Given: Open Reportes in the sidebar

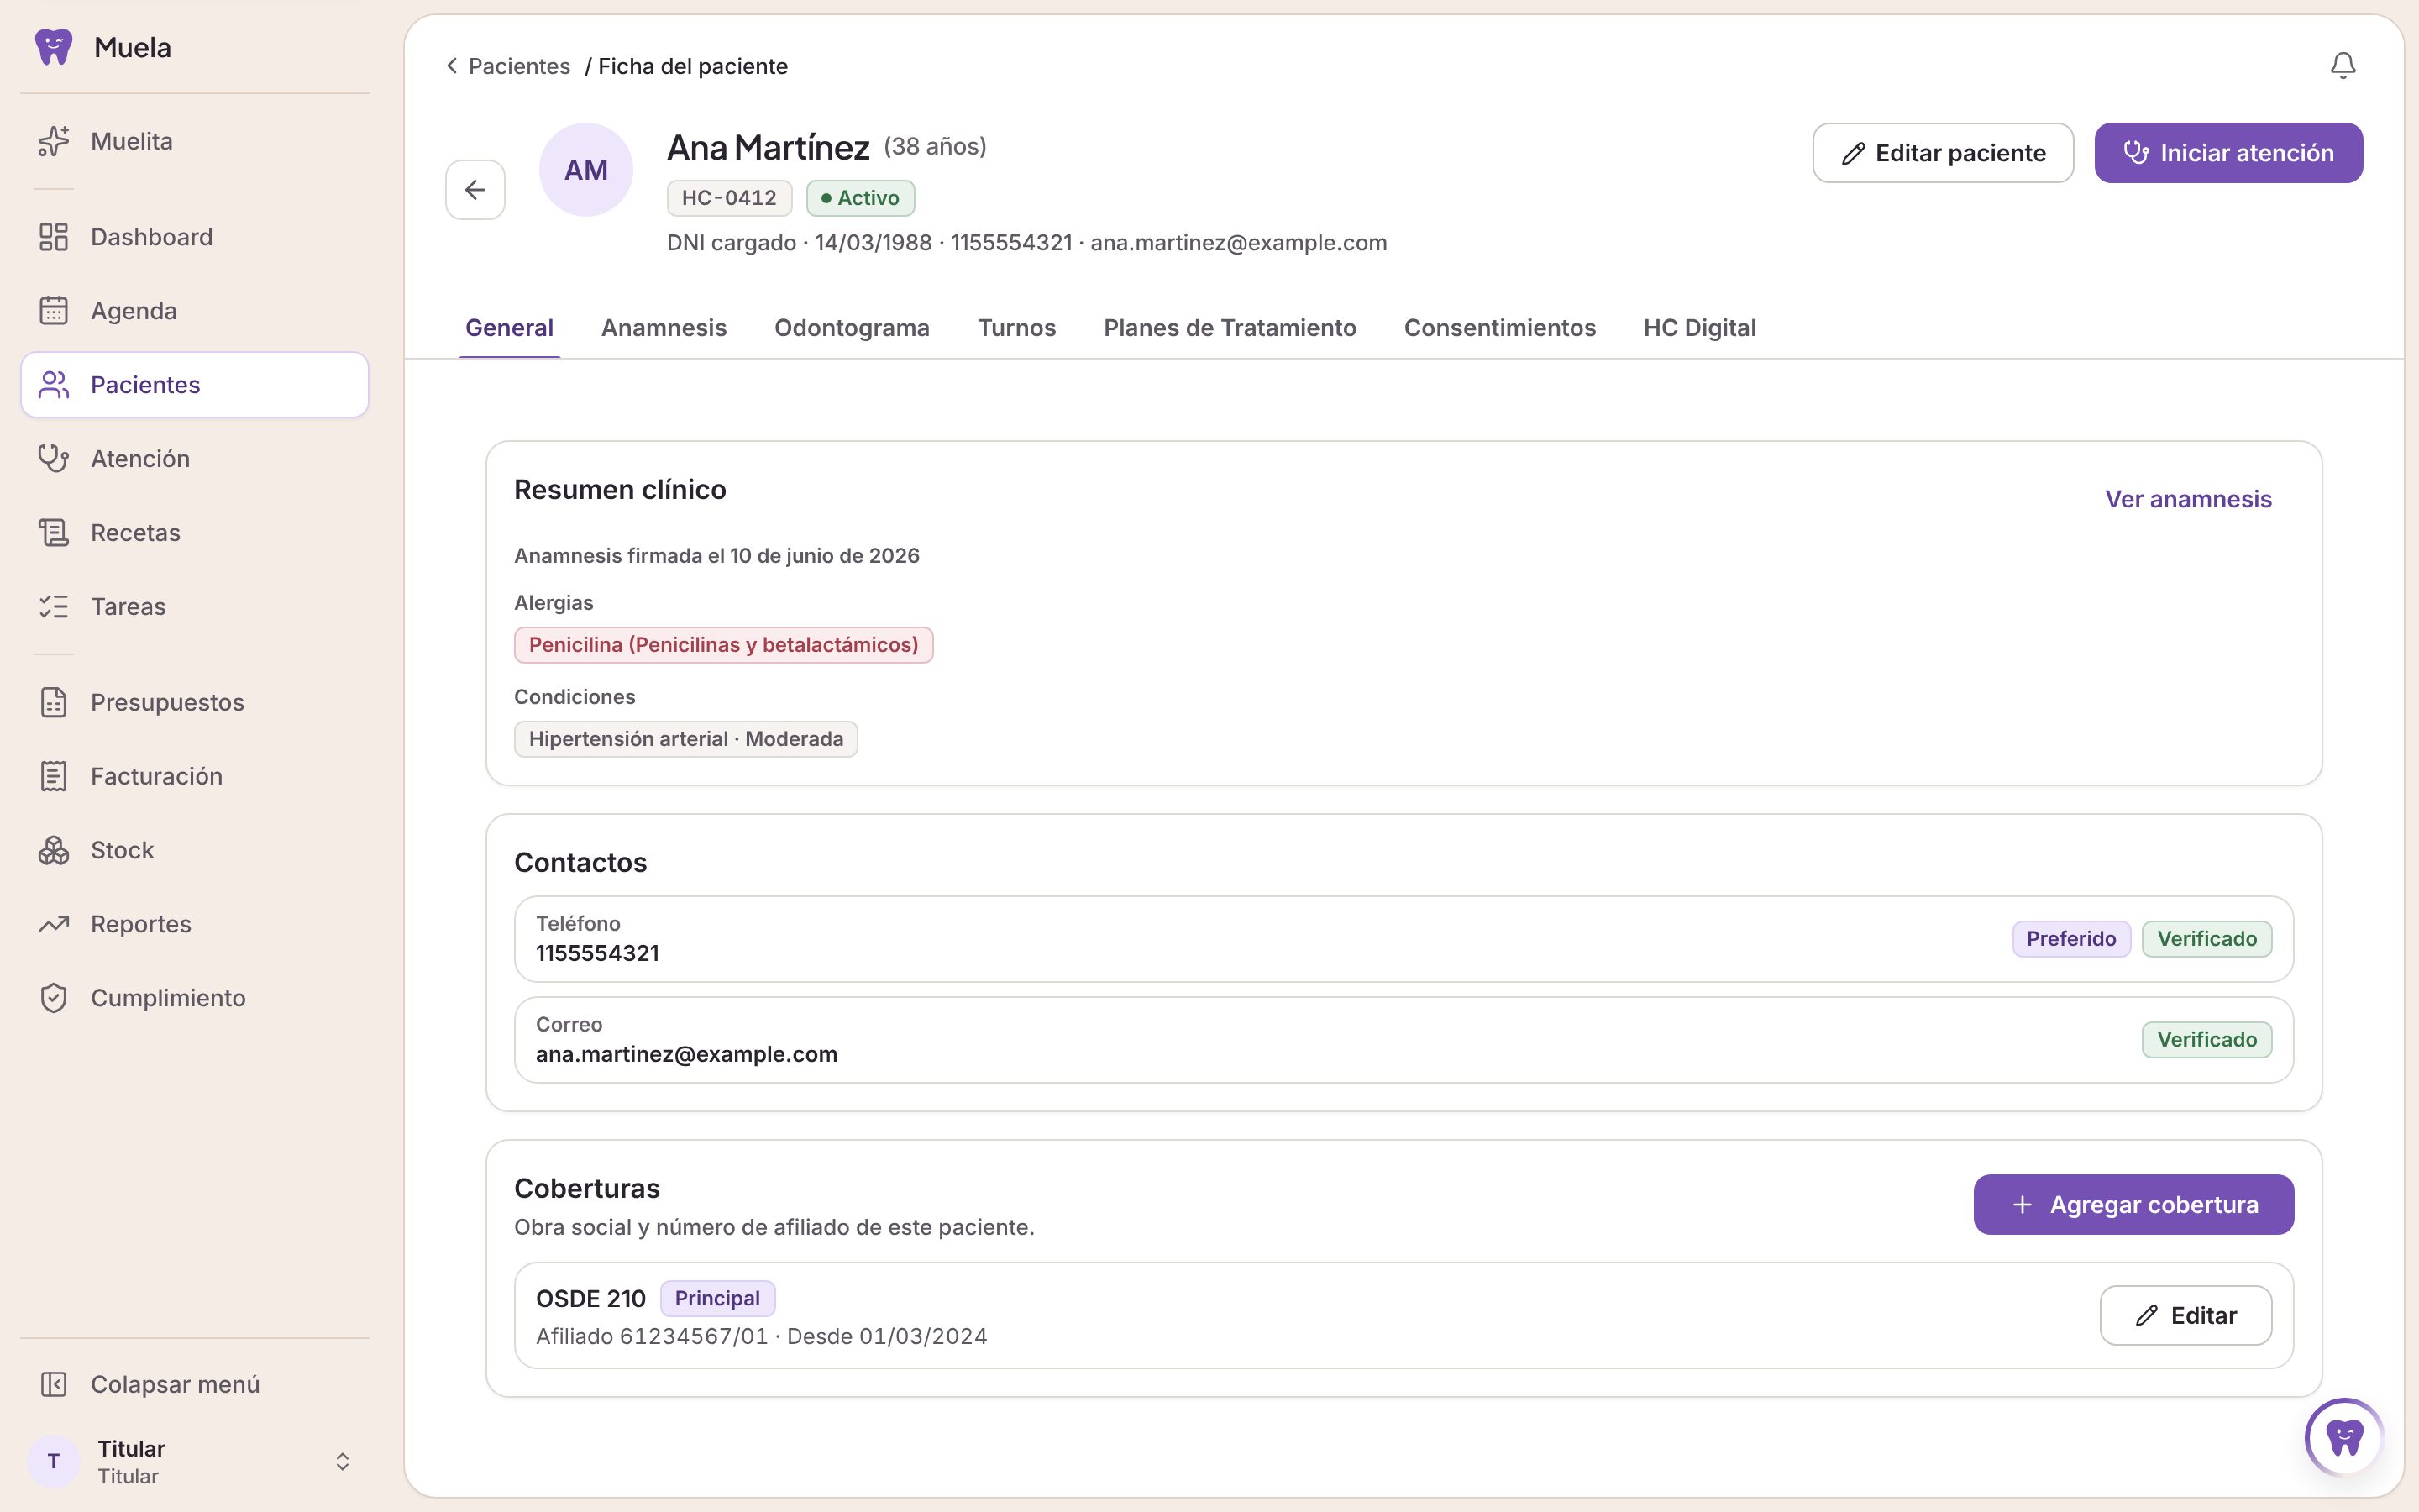Looking at the screenshot, I should (194, 925).
